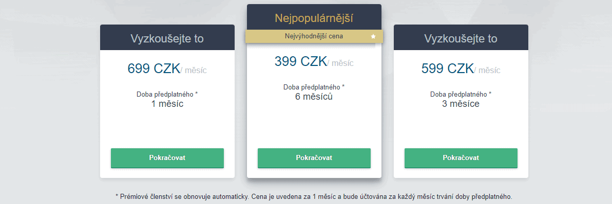
Task: Click Pokračovat under the 599 CZK plan
Action: tap(461, 158)
